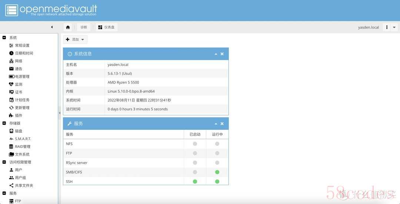Click the SMB/CIFS service row
Image resolution: width=400 pixels, height=204 pixels.
point(146,172)
